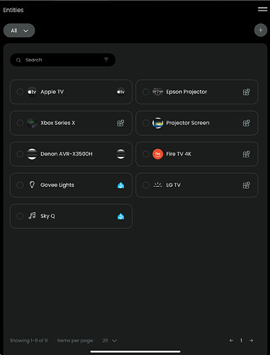Open the Sky Q entity name
This screenshot has height=355, width=270.
pyautogui.click(x=47, y=216)
